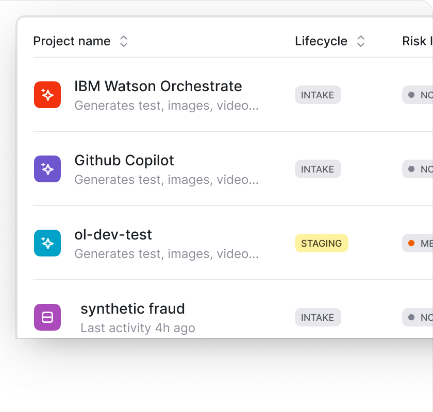The height and width of the screenshot is (412, 433).
Task: Select the Risk column header
Action: (417, 41)
